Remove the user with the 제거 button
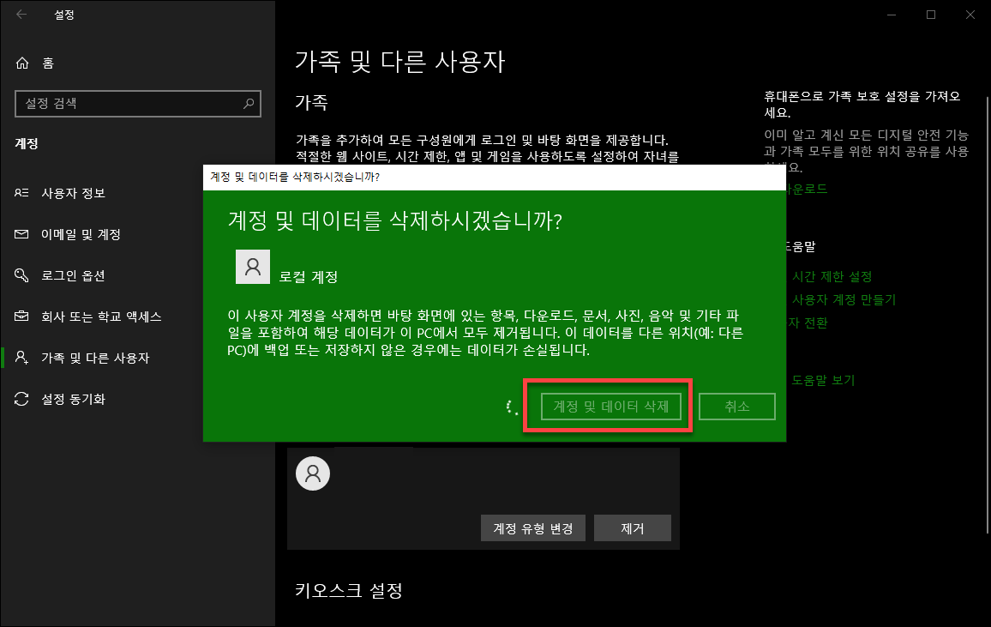Viewport: 991px width, 627px height. coord(633,528)
